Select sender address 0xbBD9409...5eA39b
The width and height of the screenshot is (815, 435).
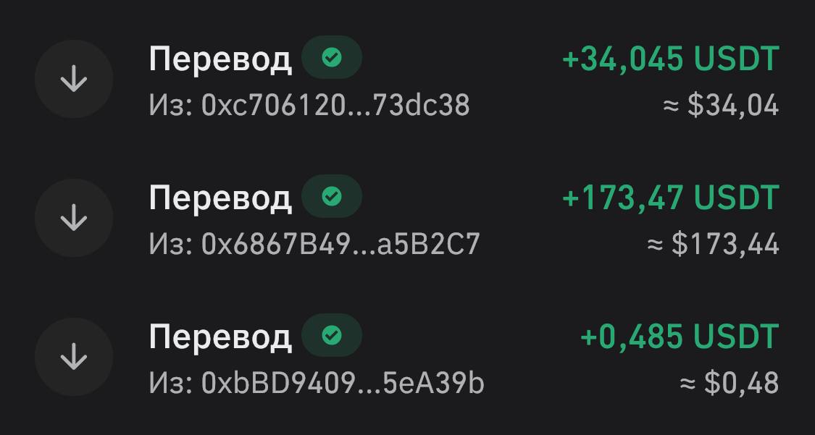pos(343,384)
